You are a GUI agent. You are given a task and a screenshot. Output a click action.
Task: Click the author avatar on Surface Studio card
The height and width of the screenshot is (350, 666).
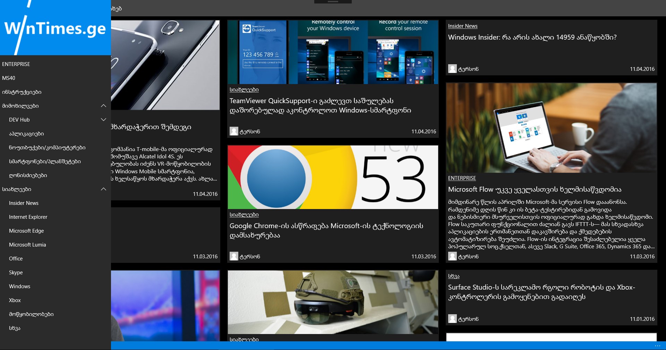(x=452, y=319)
